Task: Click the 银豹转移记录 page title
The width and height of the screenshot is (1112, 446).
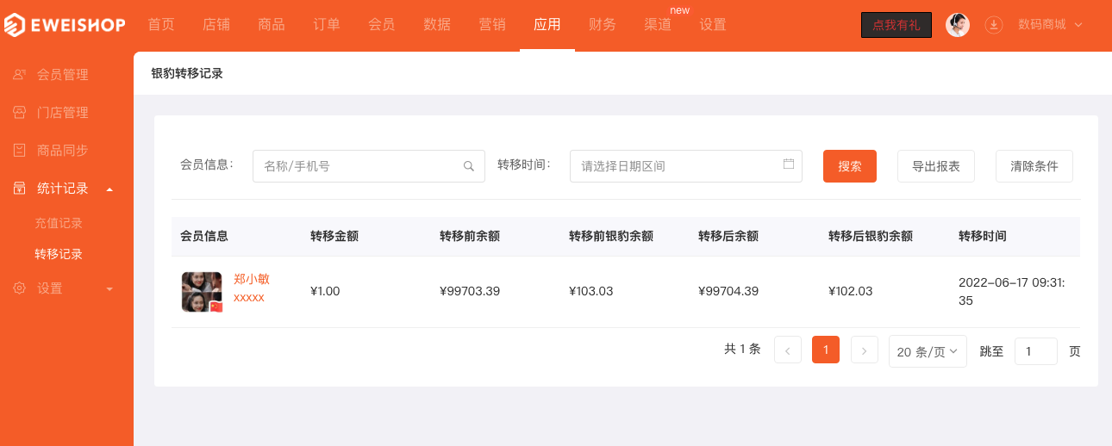Action: coord(187,74)
